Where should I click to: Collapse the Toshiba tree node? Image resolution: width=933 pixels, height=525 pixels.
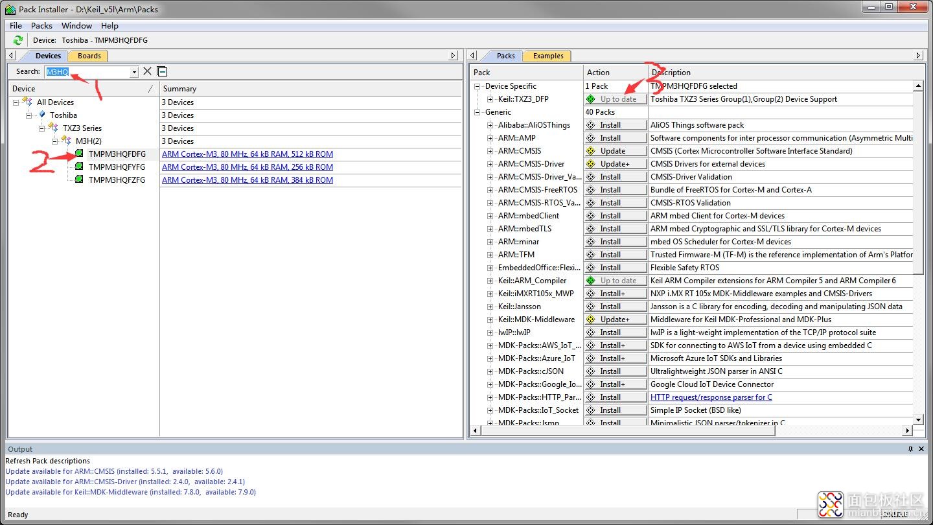(30, 115)
